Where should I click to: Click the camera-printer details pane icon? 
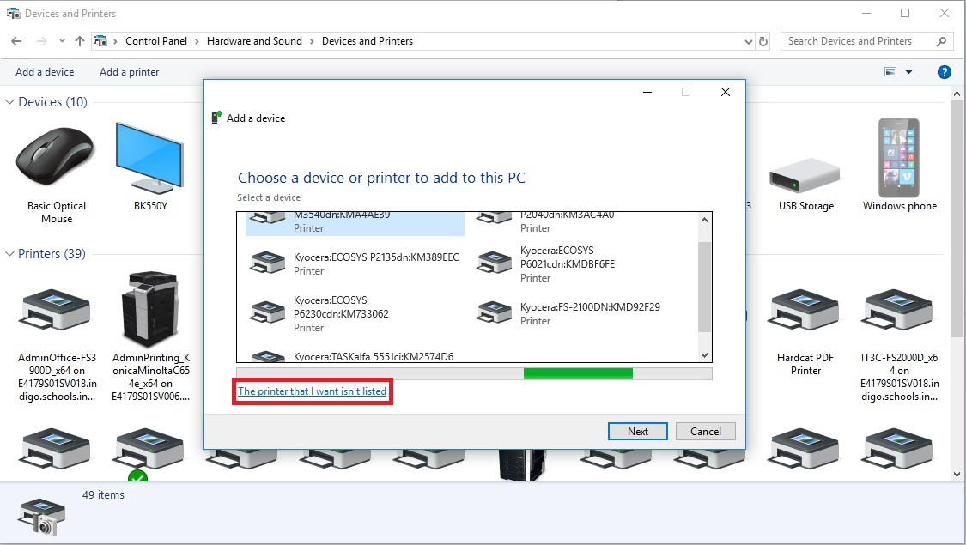(x=41, y=518)
